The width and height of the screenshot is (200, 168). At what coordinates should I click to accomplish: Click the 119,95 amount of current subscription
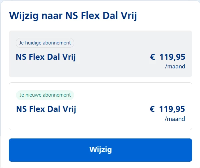(x=172, y=57)
